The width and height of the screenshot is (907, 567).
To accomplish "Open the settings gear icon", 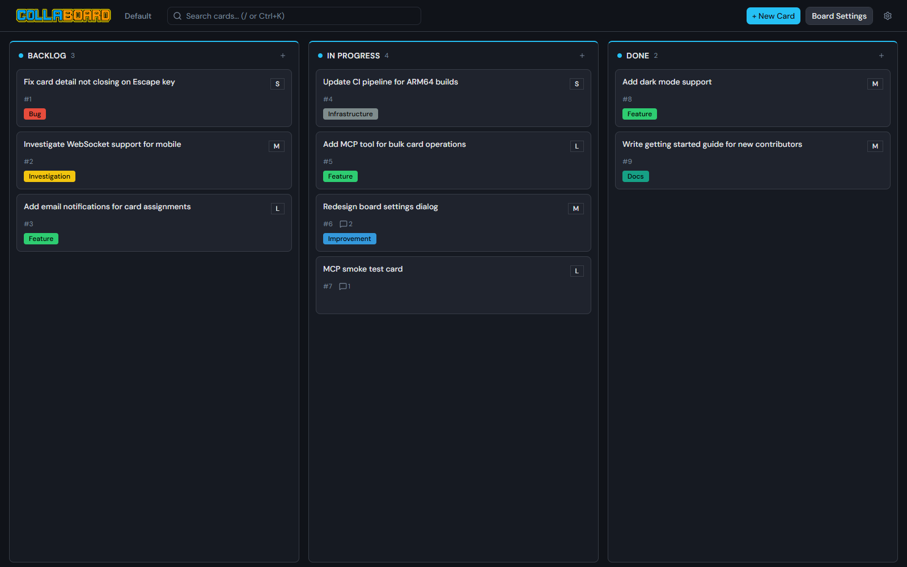I will tap(888, 16).
